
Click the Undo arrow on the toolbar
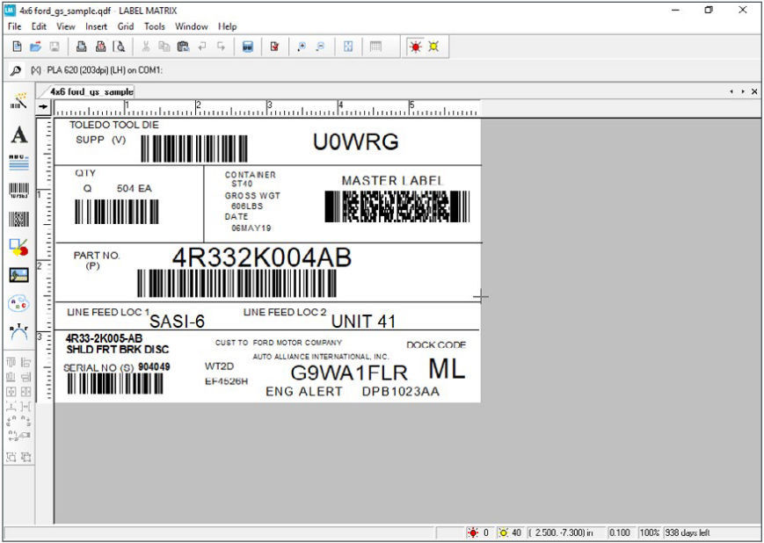pyautogui.click(x=200, y=47)
